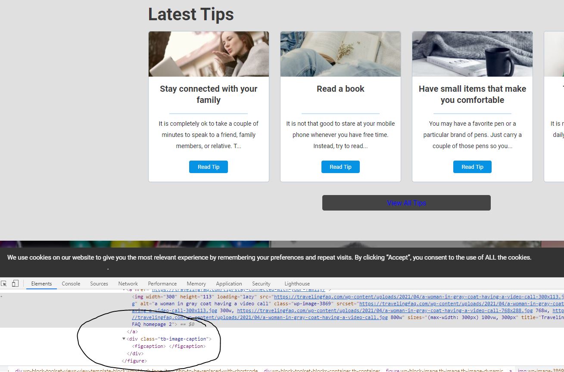Switch to the Memory tab
Screen dimensions: 564x372
pos(196,284)
